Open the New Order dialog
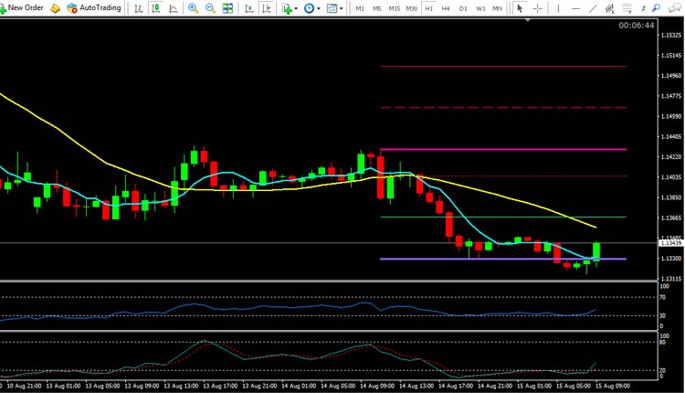The height and width of the screenshot is (393, 685). point(22,8)
